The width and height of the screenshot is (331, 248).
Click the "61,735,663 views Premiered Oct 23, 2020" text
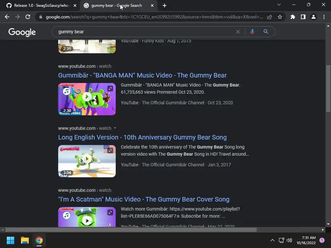[x=163, y=92]
